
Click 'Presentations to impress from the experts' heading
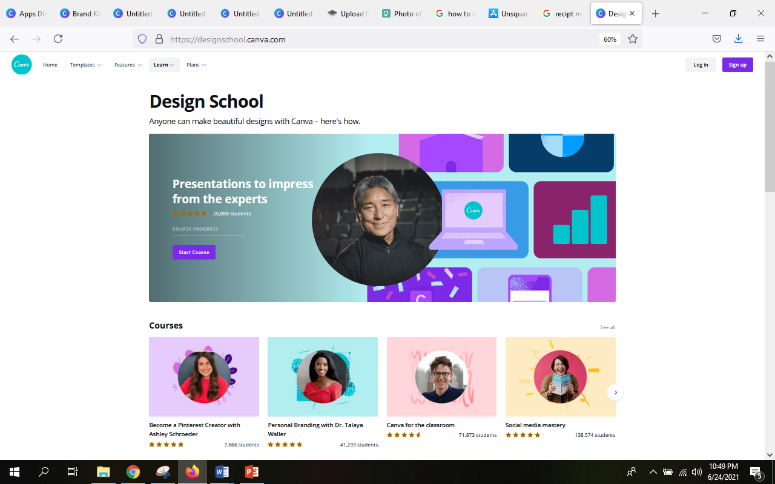coord(243,191)
